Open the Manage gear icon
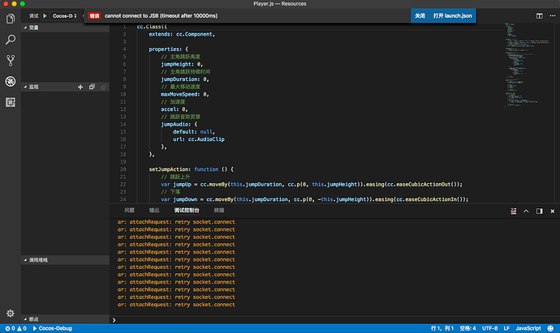The width and height of the screenshot is (560, 333). pos(11,313)
